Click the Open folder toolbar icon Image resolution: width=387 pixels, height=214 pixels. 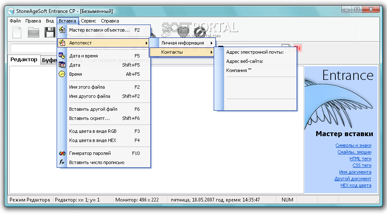tap(33, 32)
